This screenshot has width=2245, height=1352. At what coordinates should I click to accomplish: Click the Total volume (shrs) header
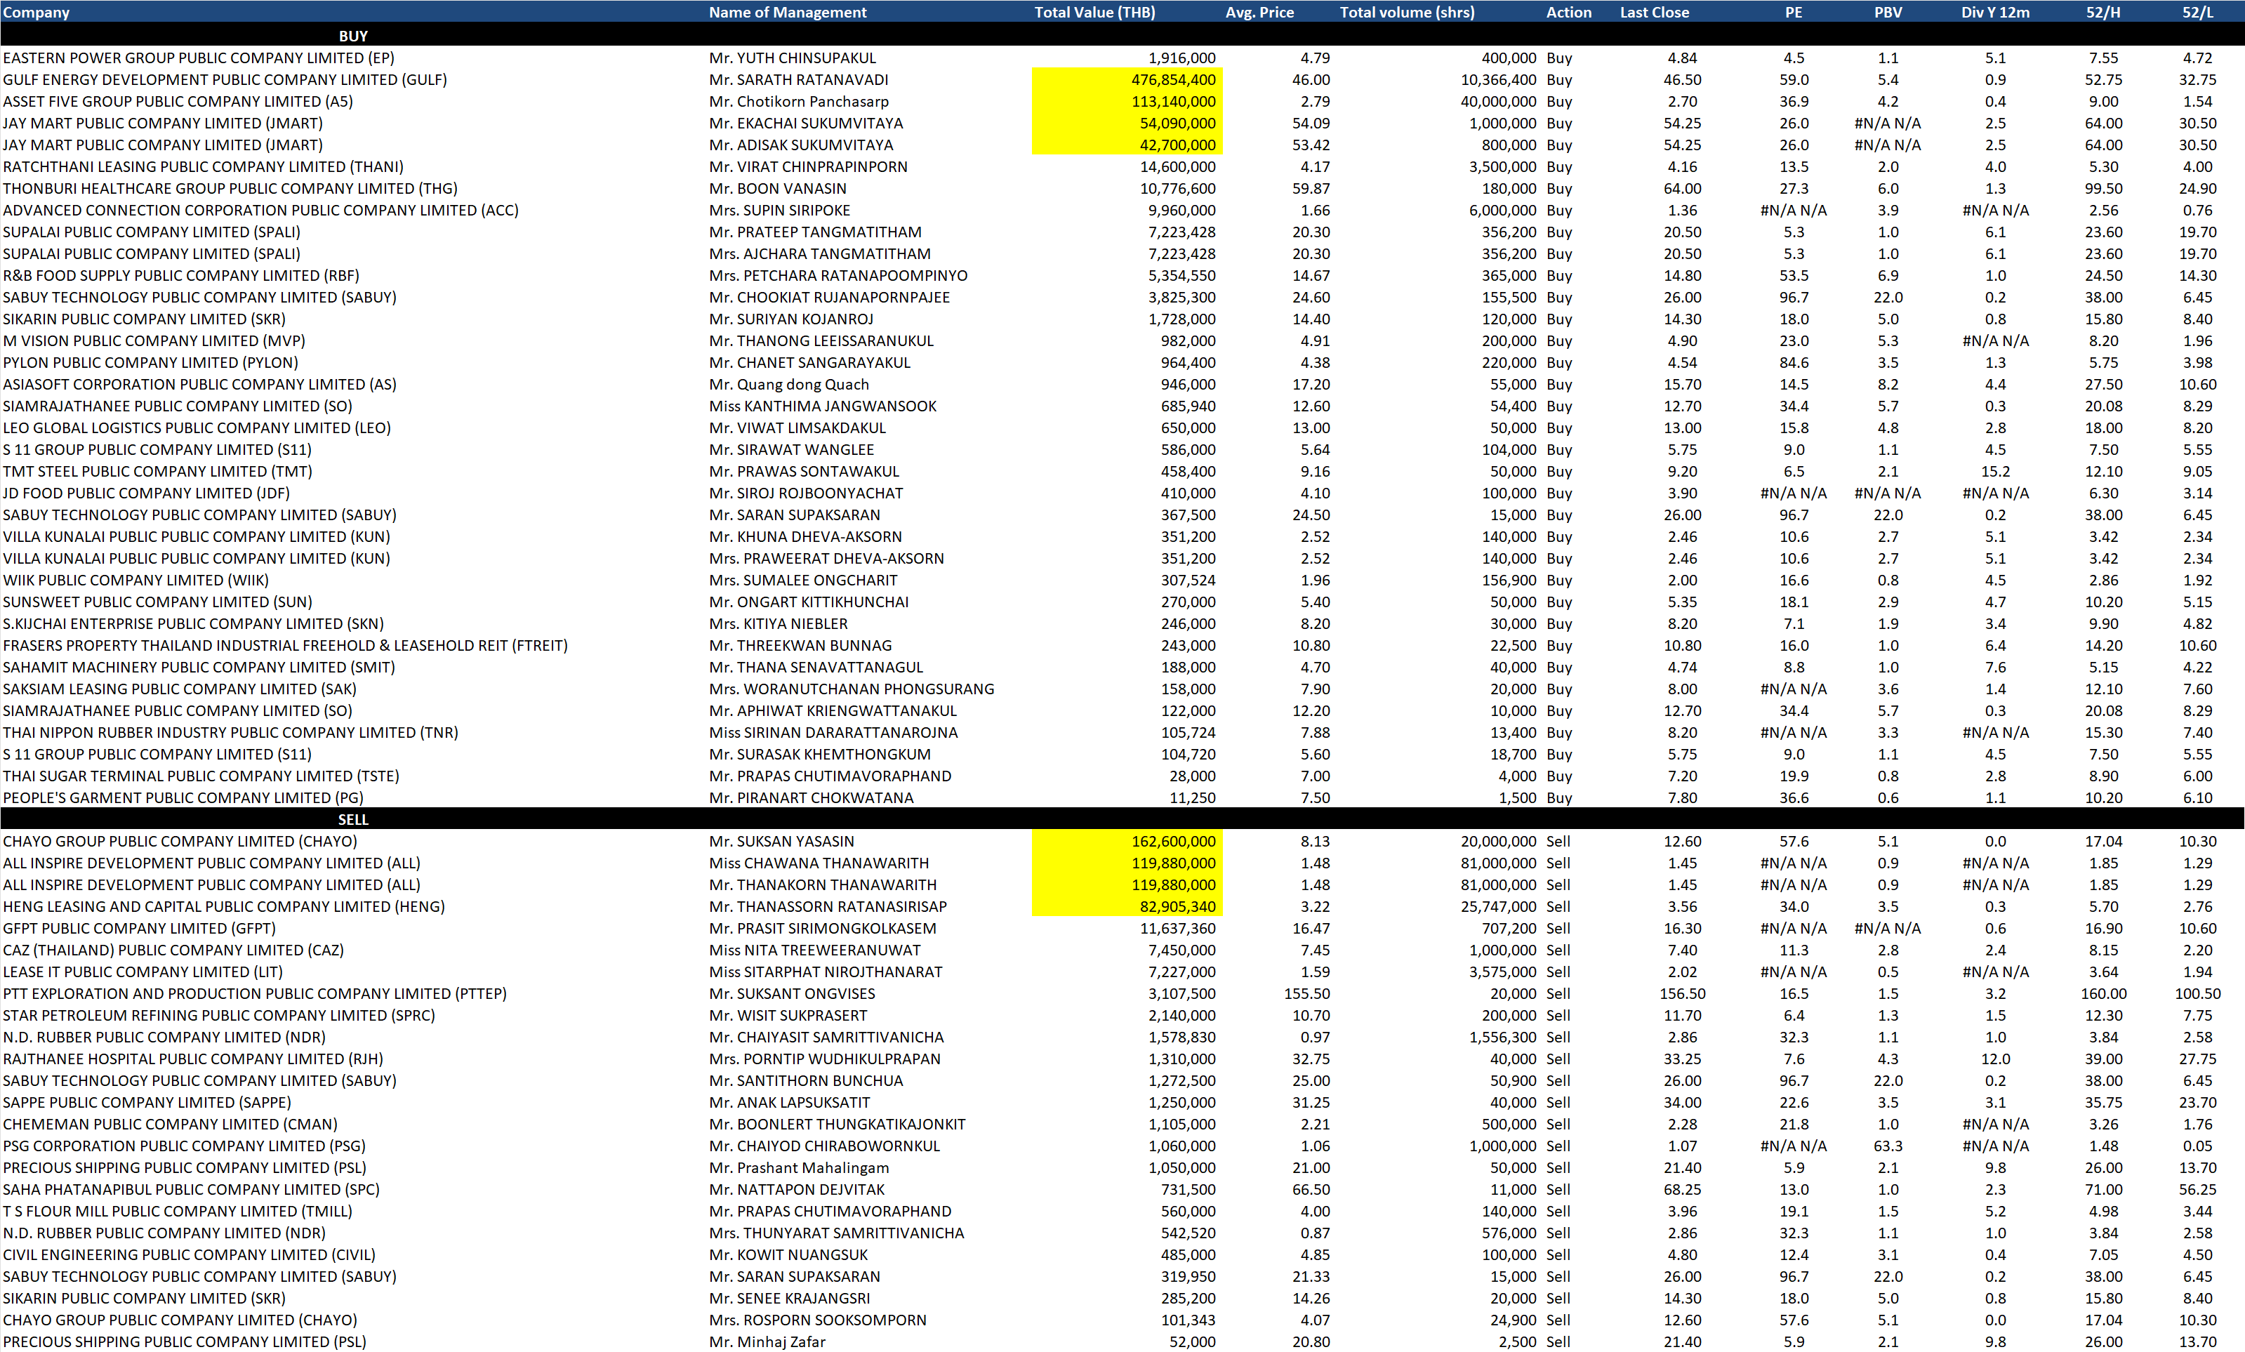pos(1407,12)
